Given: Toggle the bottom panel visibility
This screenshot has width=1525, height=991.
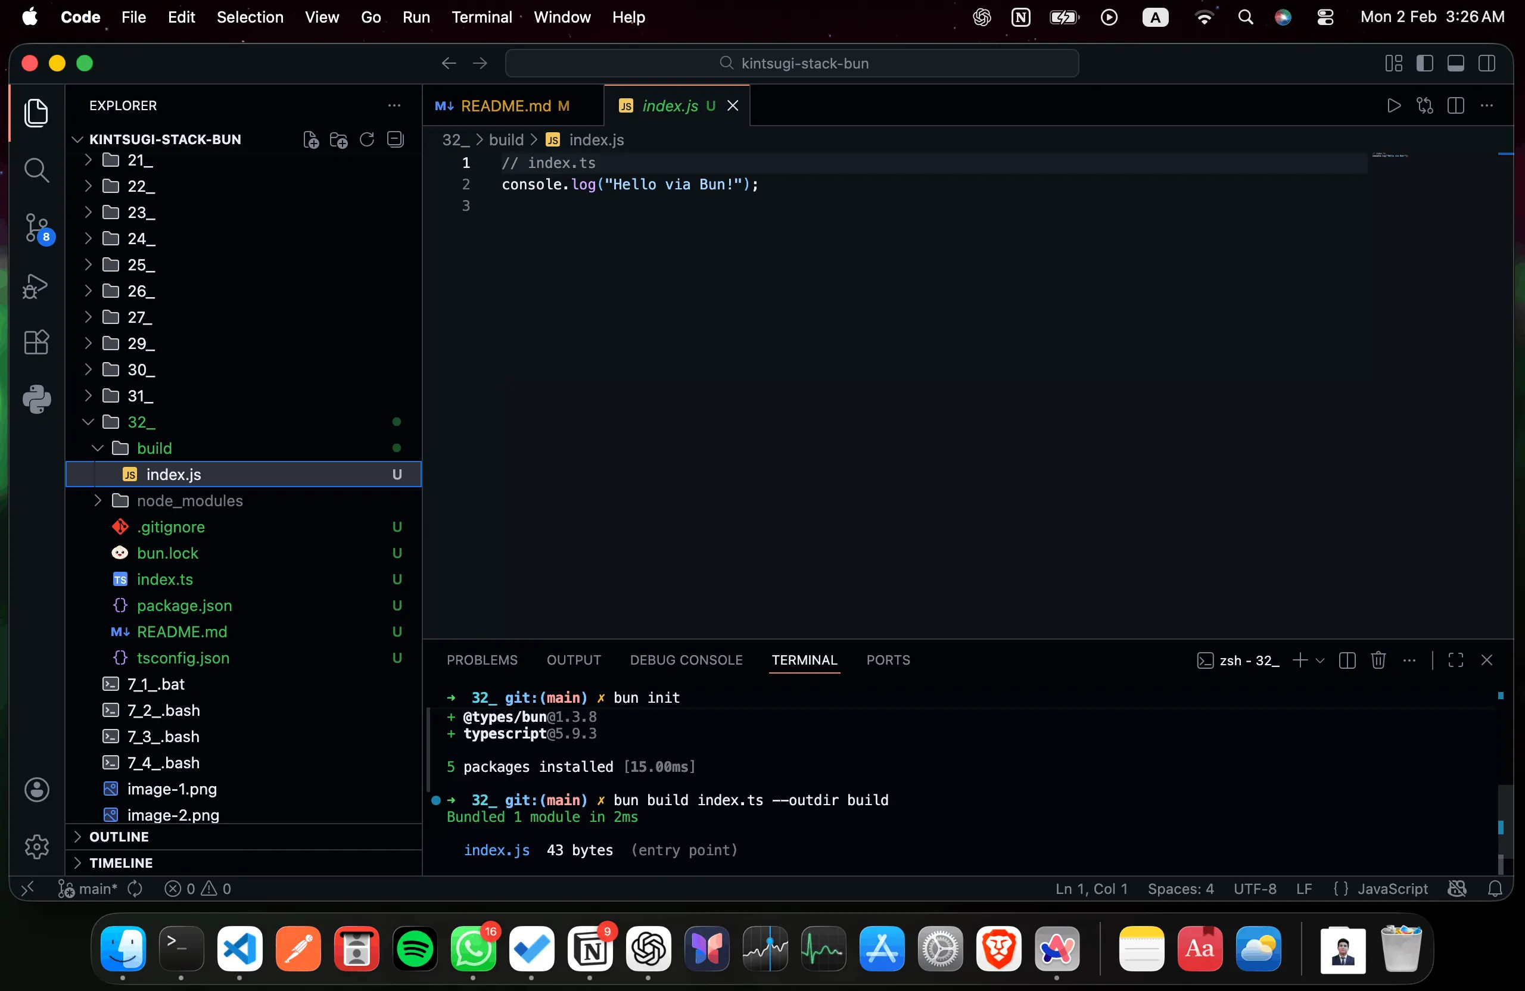Looking at the screenshot, I should click(x=1455, y=63).
